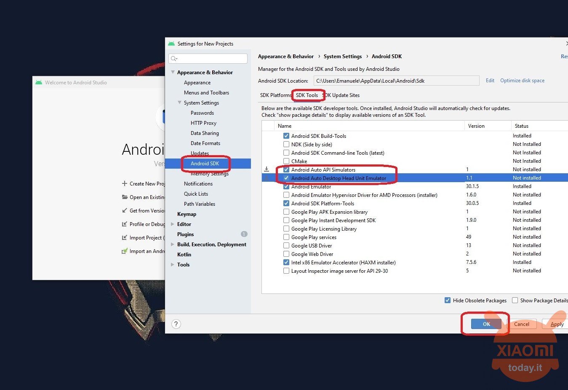The height and width of the screenshot is (390, 568).
Task: Open Keymap settings
Action: [187, 214]
